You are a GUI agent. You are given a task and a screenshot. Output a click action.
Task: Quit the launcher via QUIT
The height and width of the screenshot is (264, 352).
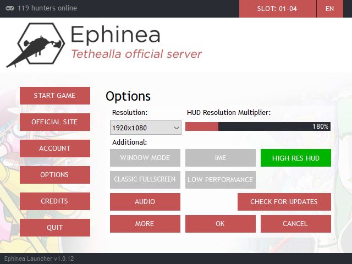click(x=55, y=228)
